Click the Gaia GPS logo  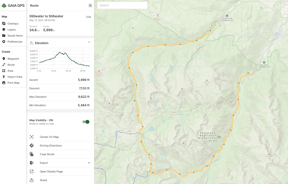click(x=13, y=5)
